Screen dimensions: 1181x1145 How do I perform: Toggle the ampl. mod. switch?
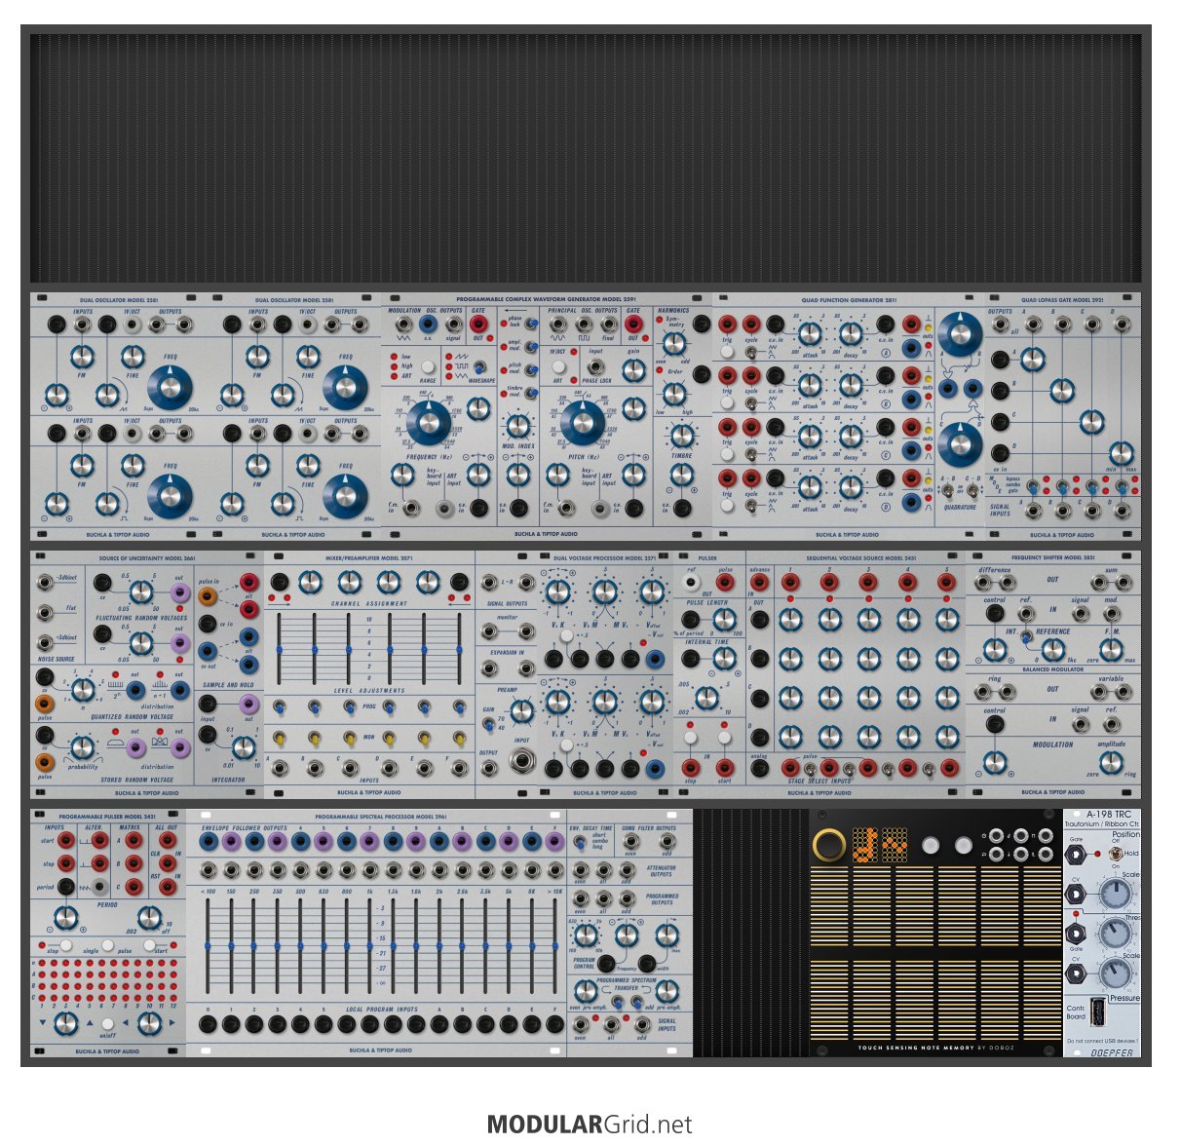(x=532, y=346)
